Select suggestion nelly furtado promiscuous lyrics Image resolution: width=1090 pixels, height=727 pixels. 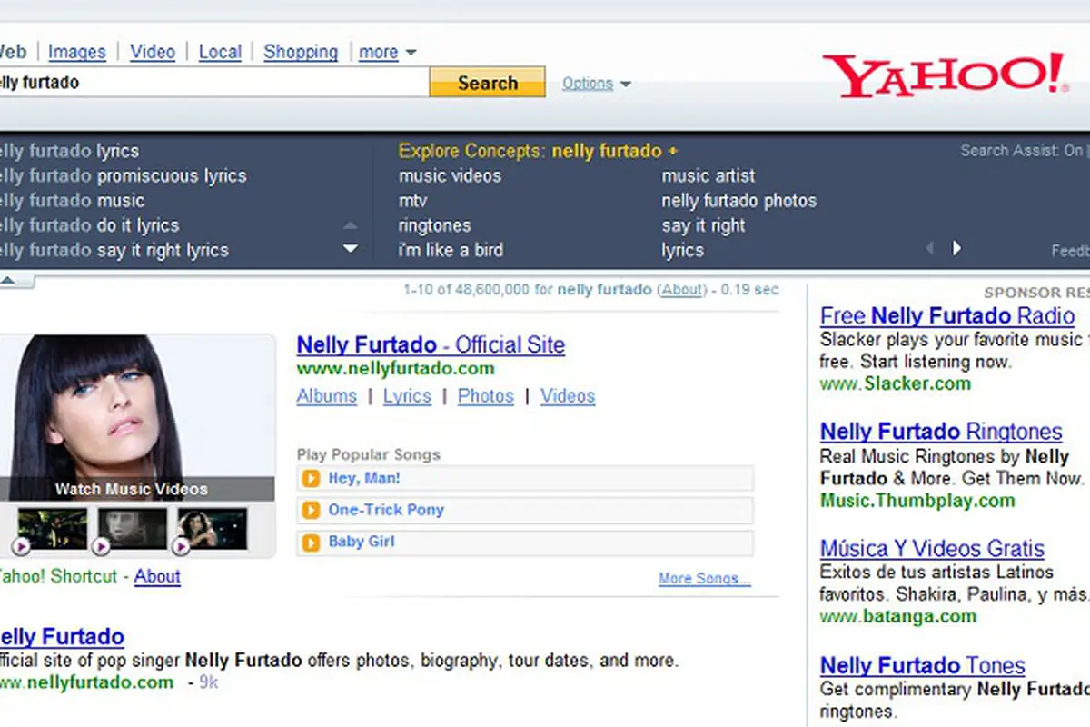pos(123,176)
